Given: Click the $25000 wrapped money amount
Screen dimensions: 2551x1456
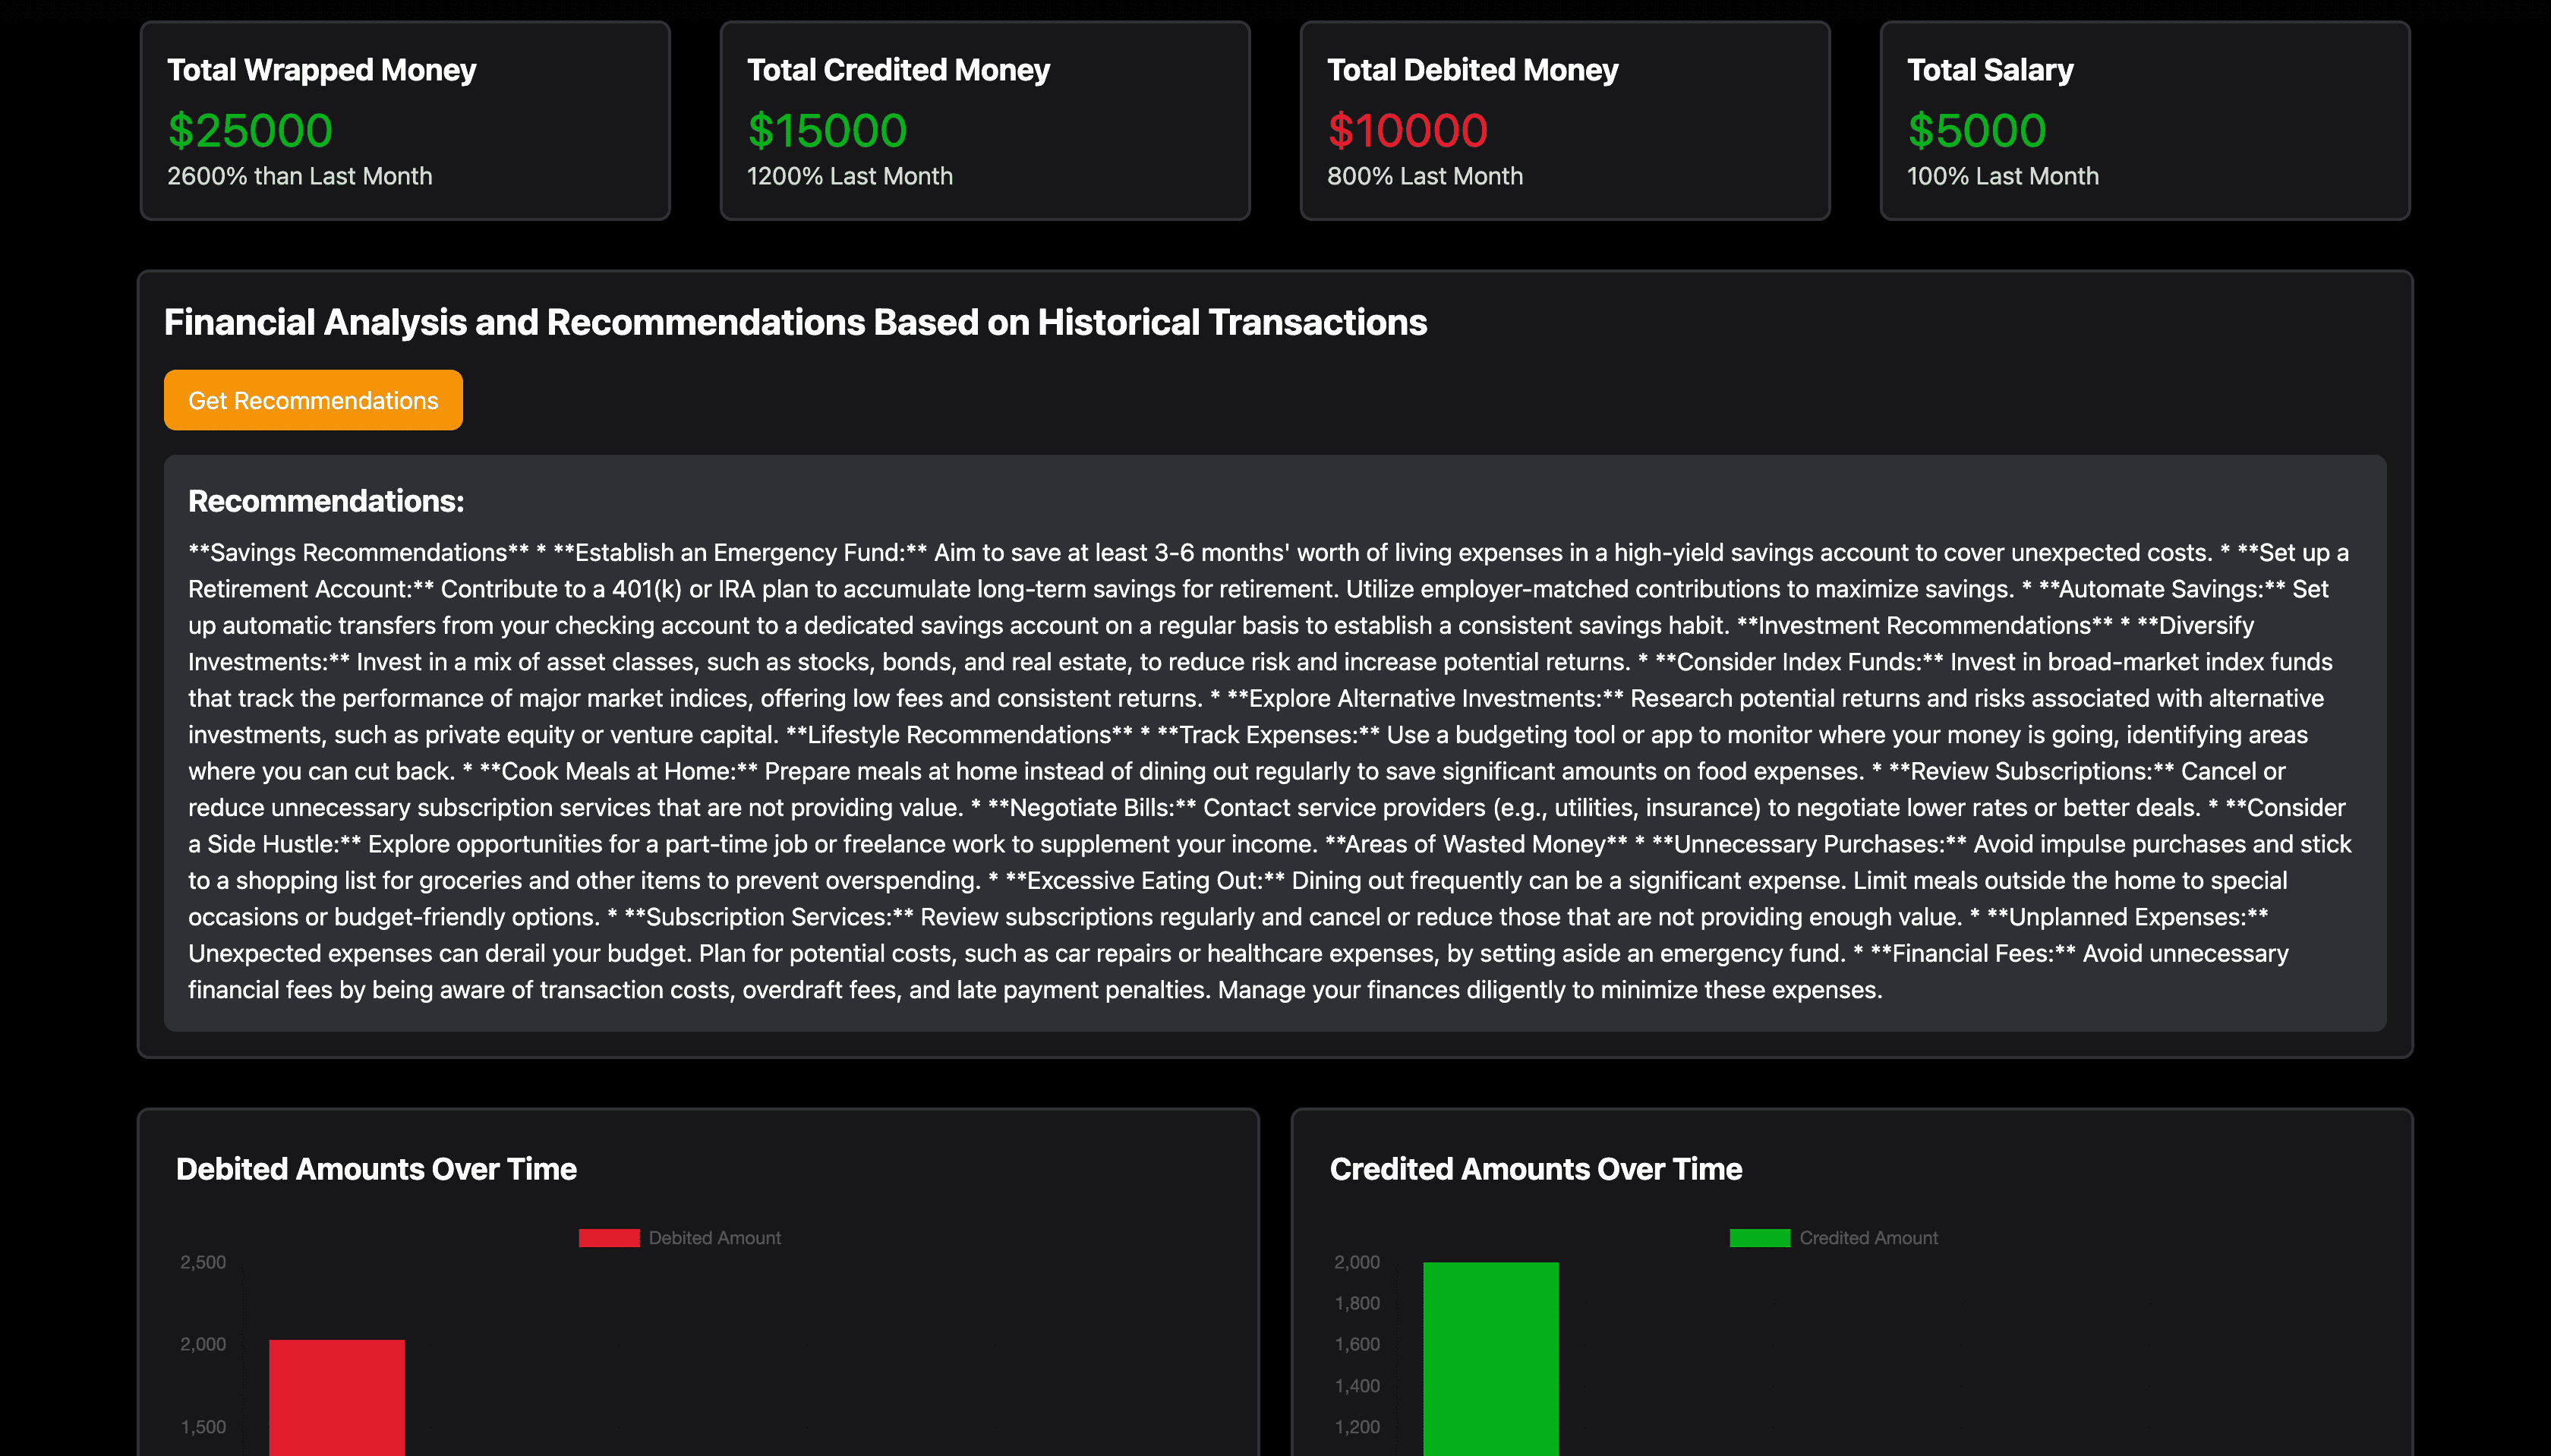Looking at the screenshot, I should pos(250,131).
